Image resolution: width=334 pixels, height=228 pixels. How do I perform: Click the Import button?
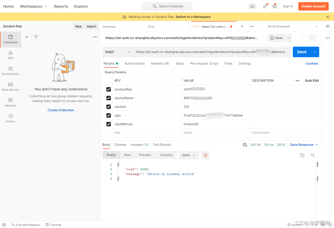pos(91,26)
